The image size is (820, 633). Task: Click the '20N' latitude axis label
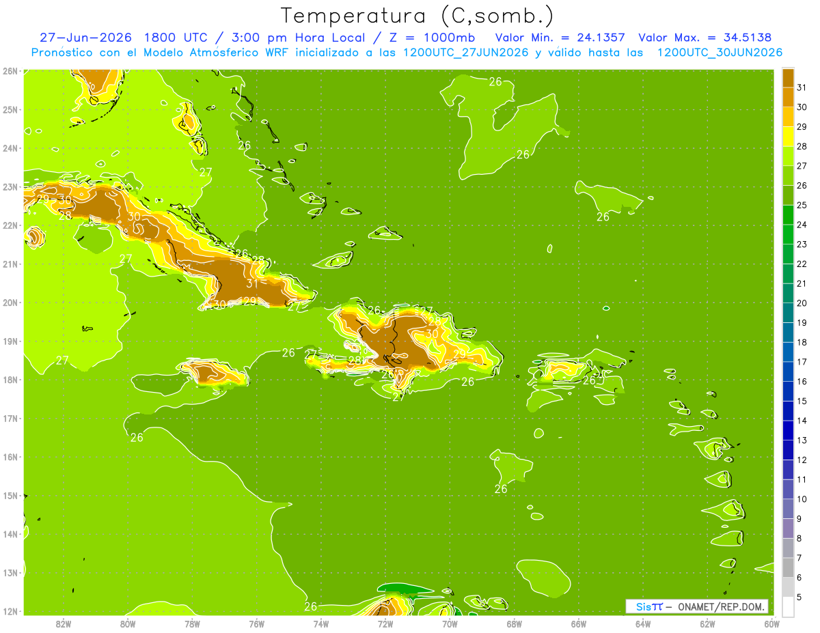[10, 303]
